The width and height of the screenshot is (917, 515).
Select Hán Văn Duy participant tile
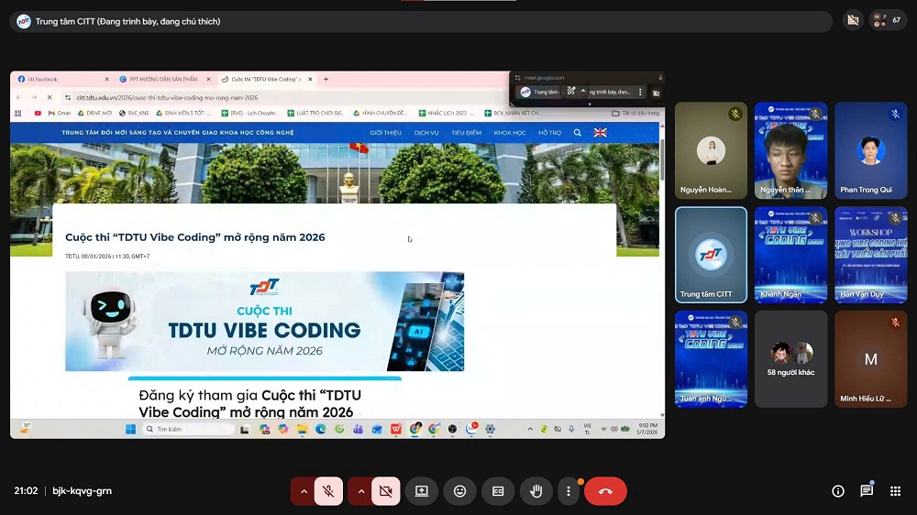click(871, 255)
